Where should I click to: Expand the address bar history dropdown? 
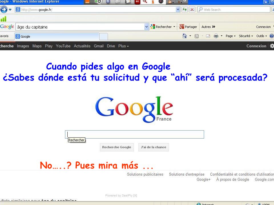(178, 10)
